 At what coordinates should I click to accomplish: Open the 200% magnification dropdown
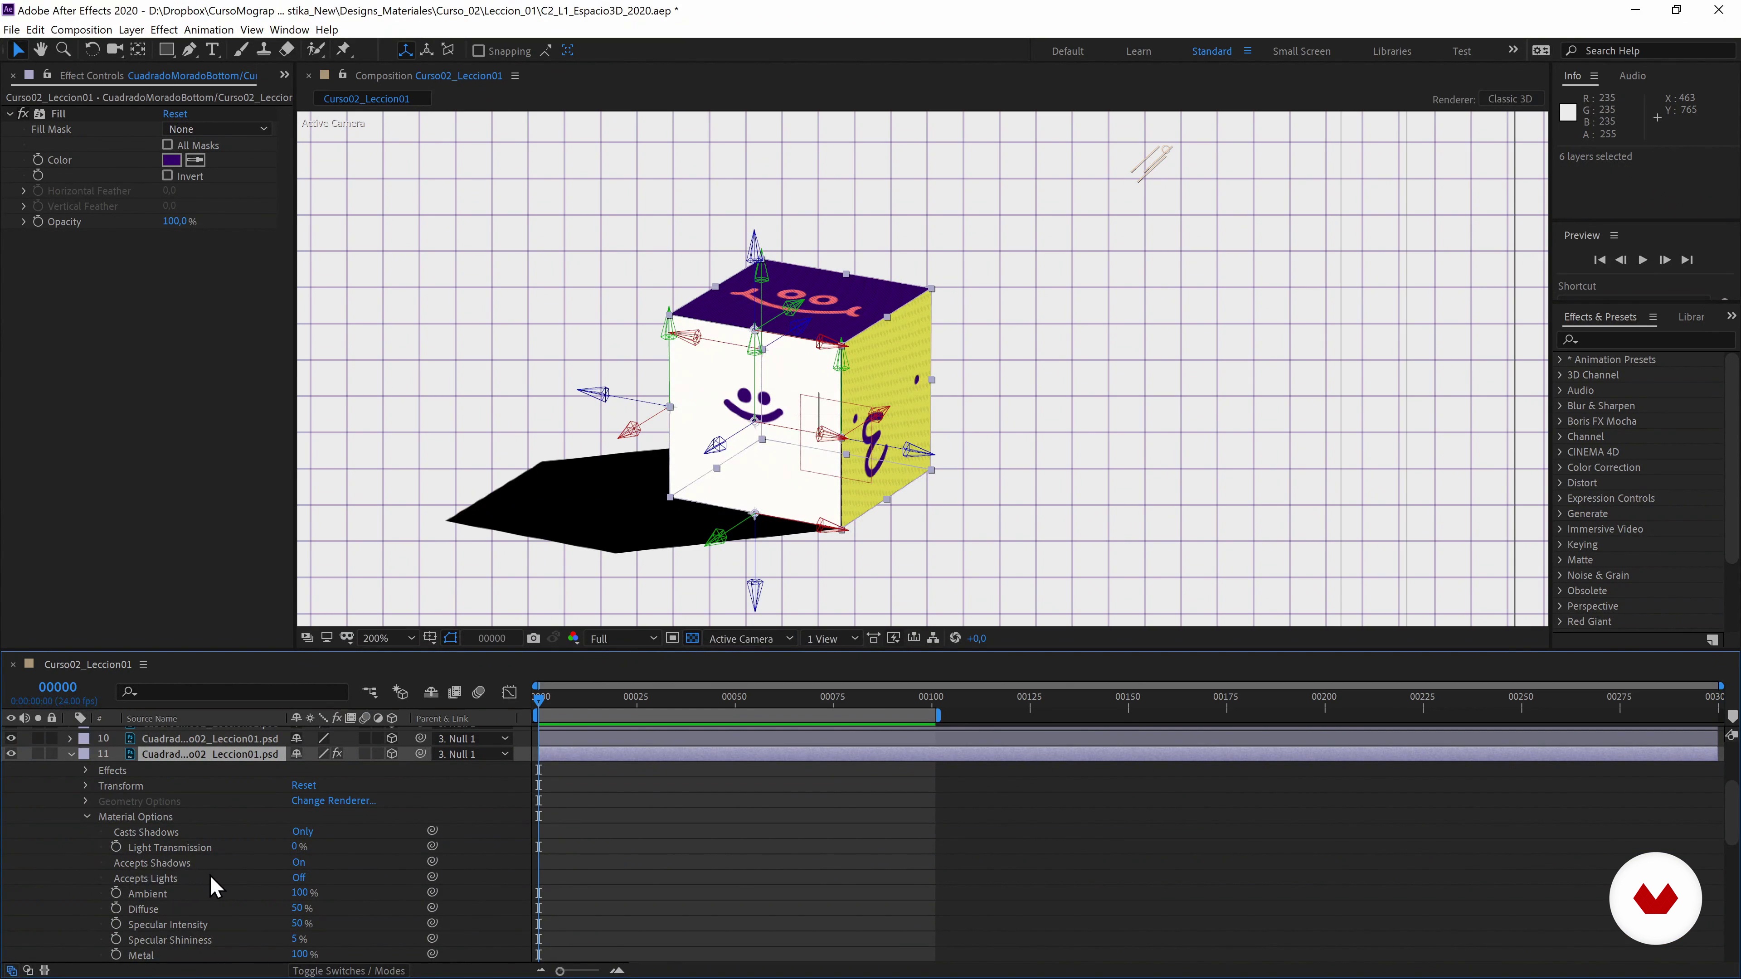click(x=389, y=639)
